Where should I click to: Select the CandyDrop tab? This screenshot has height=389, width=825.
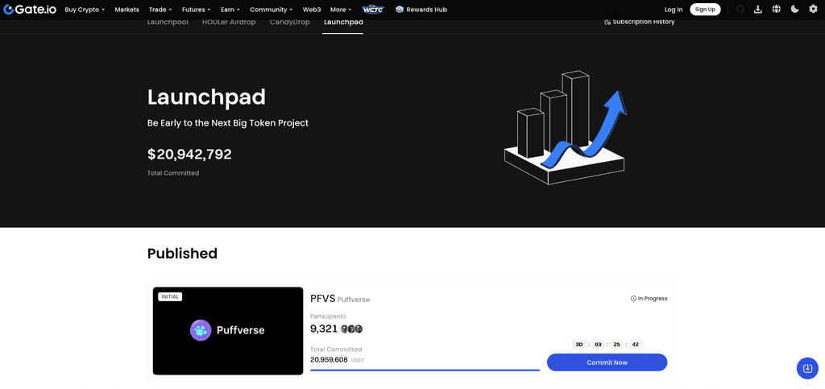(x=290, y=22)
